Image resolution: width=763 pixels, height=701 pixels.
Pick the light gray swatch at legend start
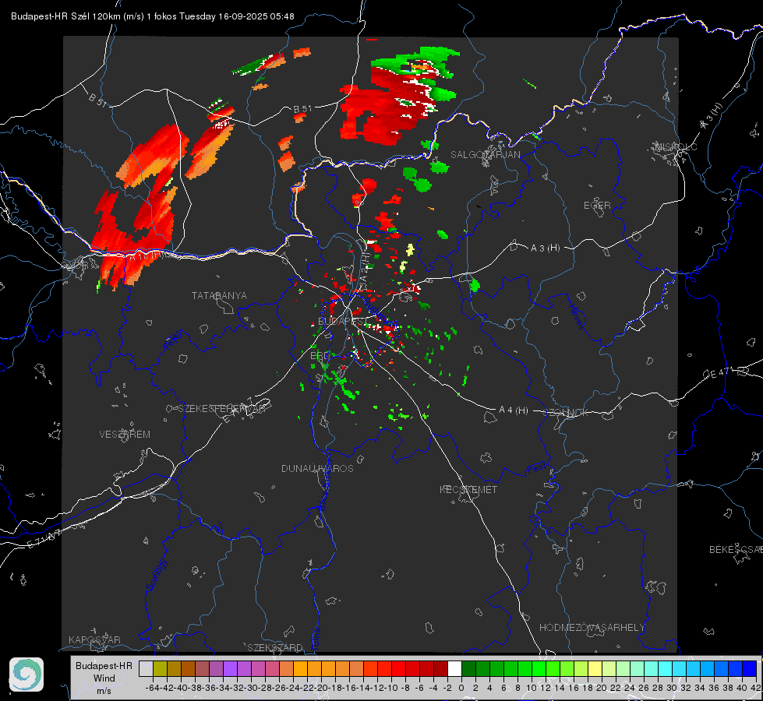pyautogui.click(x=146, y=668)
